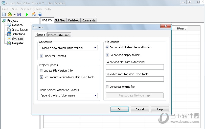Toggle Get Product Version from Main Executable

pyautogui.click(x=41, y=77)
